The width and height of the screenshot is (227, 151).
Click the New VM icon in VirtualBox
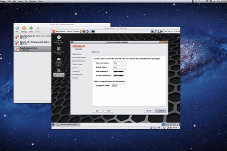pos(17,28)
